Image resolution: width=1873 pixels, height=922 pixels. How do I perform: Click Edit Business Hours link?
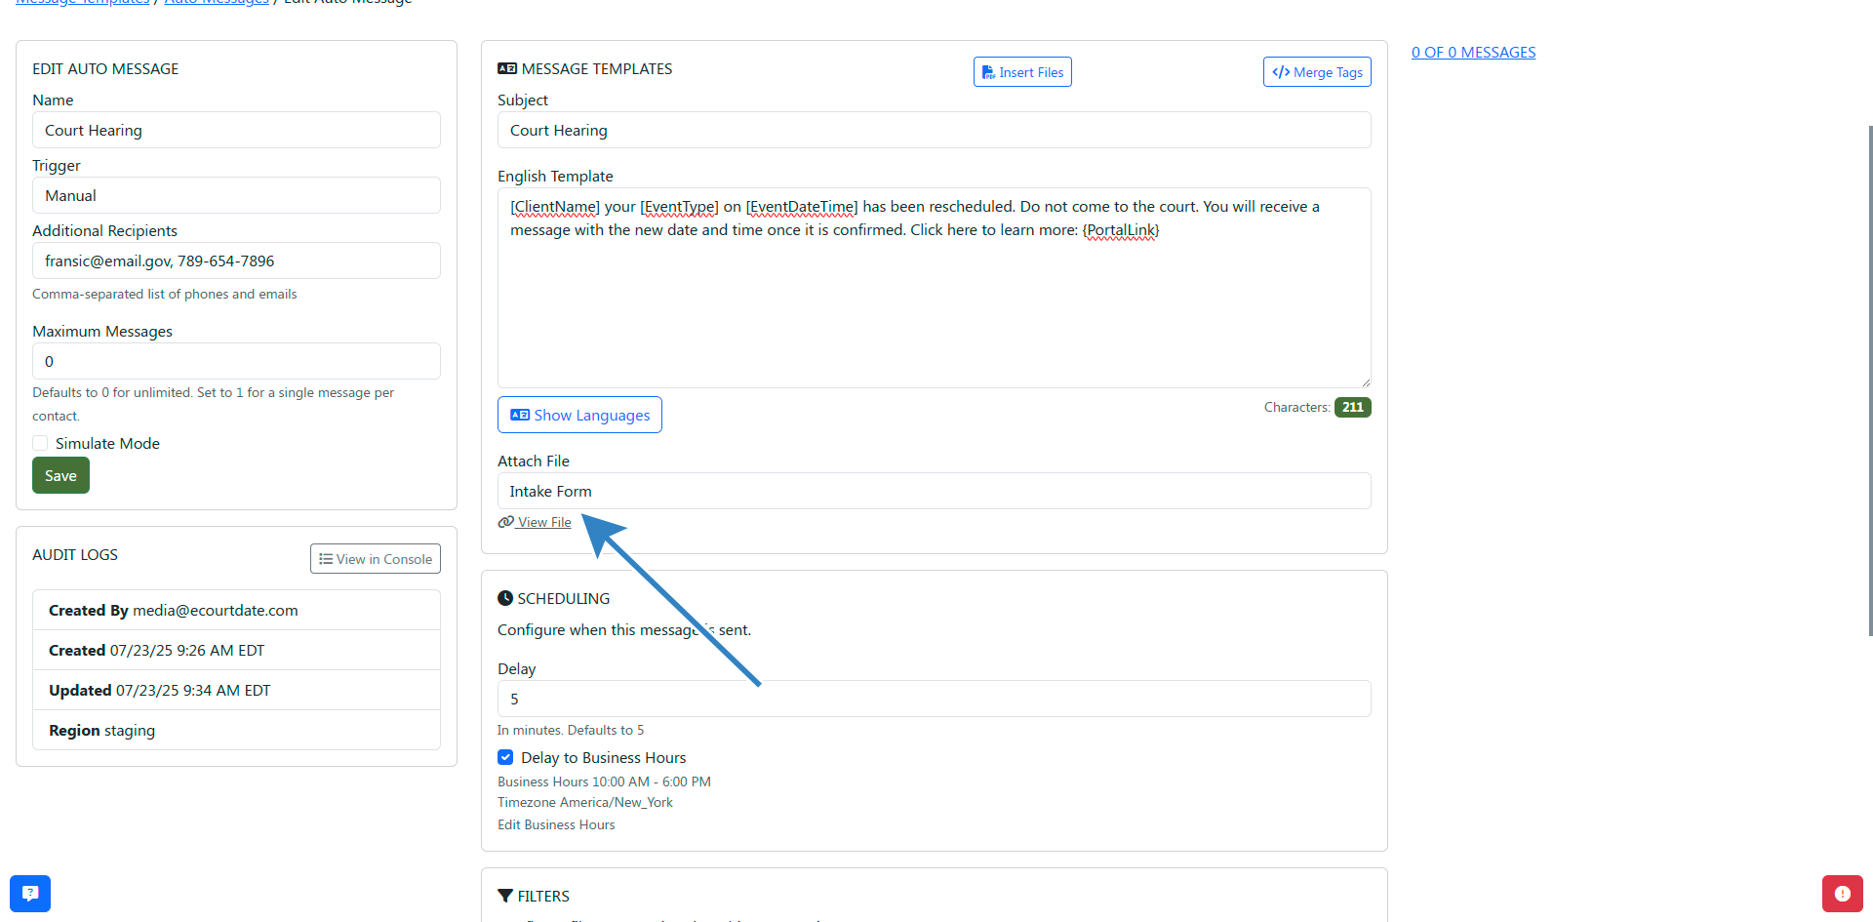(x=556, y=824)
